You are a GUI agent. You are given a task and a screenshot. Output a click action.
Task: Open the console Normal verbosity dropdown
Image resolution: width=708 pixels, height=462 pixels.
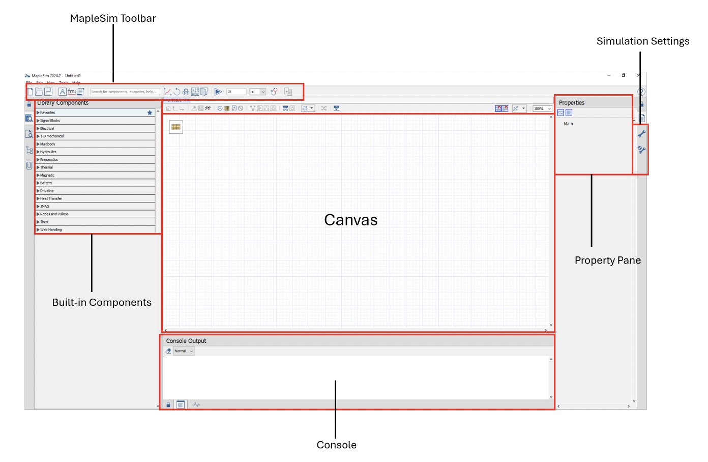tap(184, 351)
